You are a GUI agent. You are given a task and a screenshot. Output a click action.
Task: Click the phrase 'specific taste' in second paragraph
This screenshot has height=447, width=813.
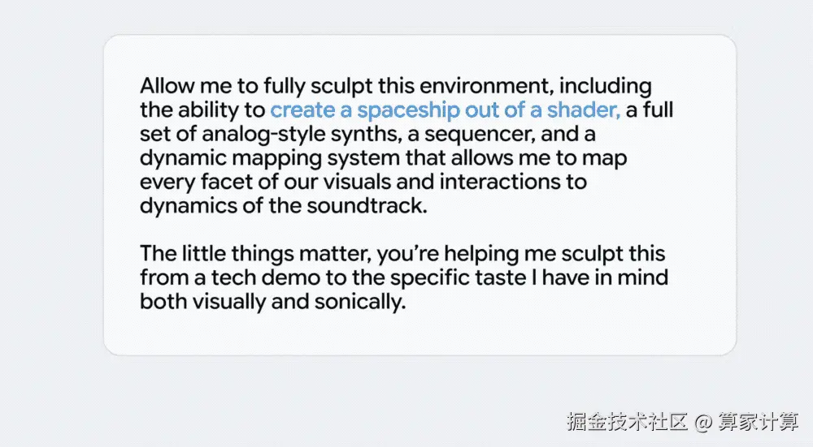point(472,278)
